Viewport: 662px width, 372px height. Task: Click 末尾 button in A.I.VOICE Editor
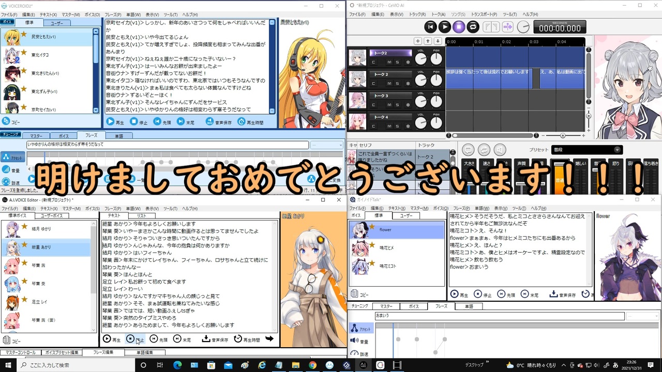click(182, 339)
